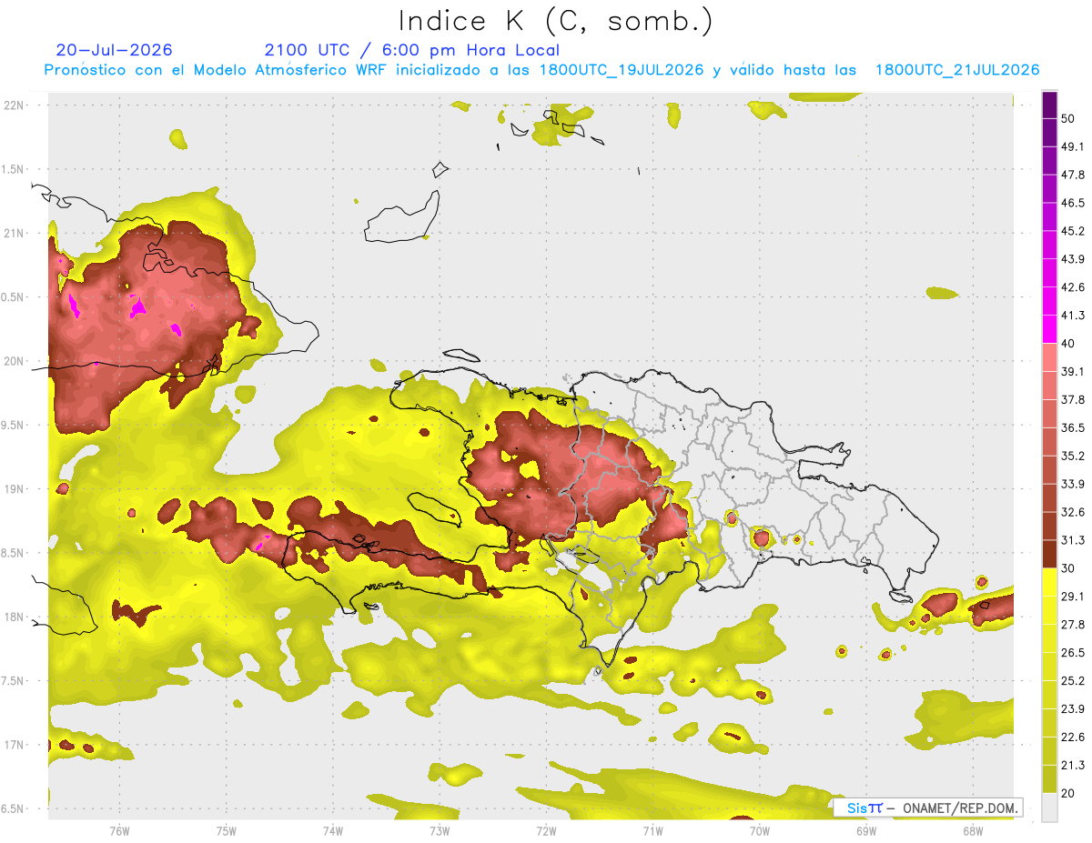Click the longitude axis label "76W"

coord(119,832)
